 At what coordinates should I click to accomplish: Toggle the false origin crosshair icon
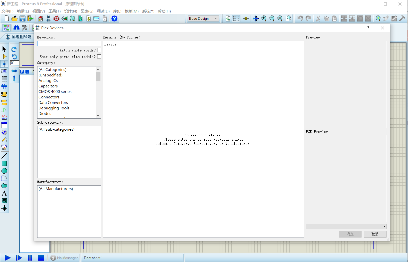246,18
